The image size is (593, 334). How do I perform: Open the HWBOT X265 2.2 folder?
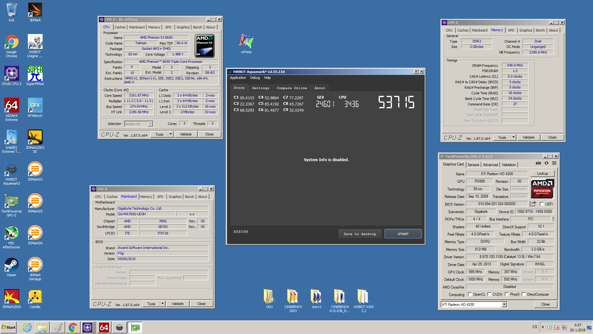(x=364, y=301)
